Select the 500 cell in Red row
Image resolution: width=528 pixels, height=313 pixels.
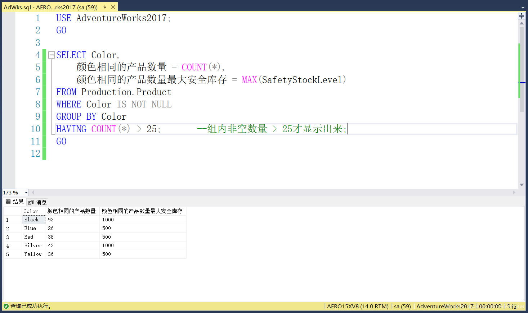143,237
